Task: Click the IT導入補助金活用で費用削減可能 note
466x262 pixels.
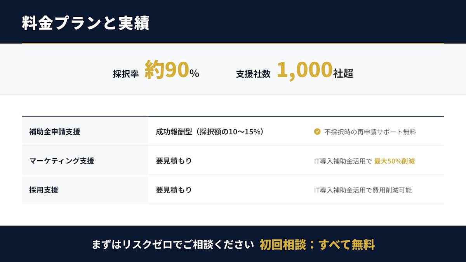Action: coord(363,190)
